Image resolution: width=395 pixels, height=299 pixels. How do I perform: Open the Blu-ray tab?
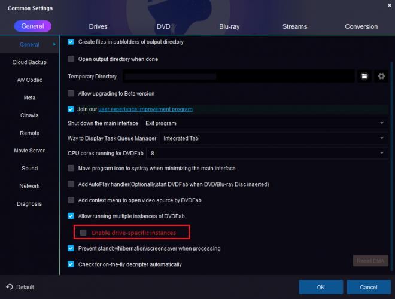pos(229,26)
